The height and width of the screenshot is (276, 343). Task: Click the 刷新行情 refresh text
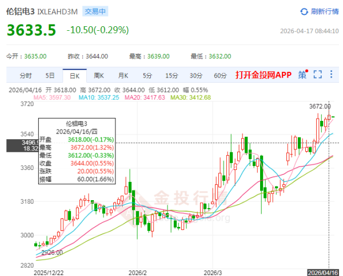325,11
